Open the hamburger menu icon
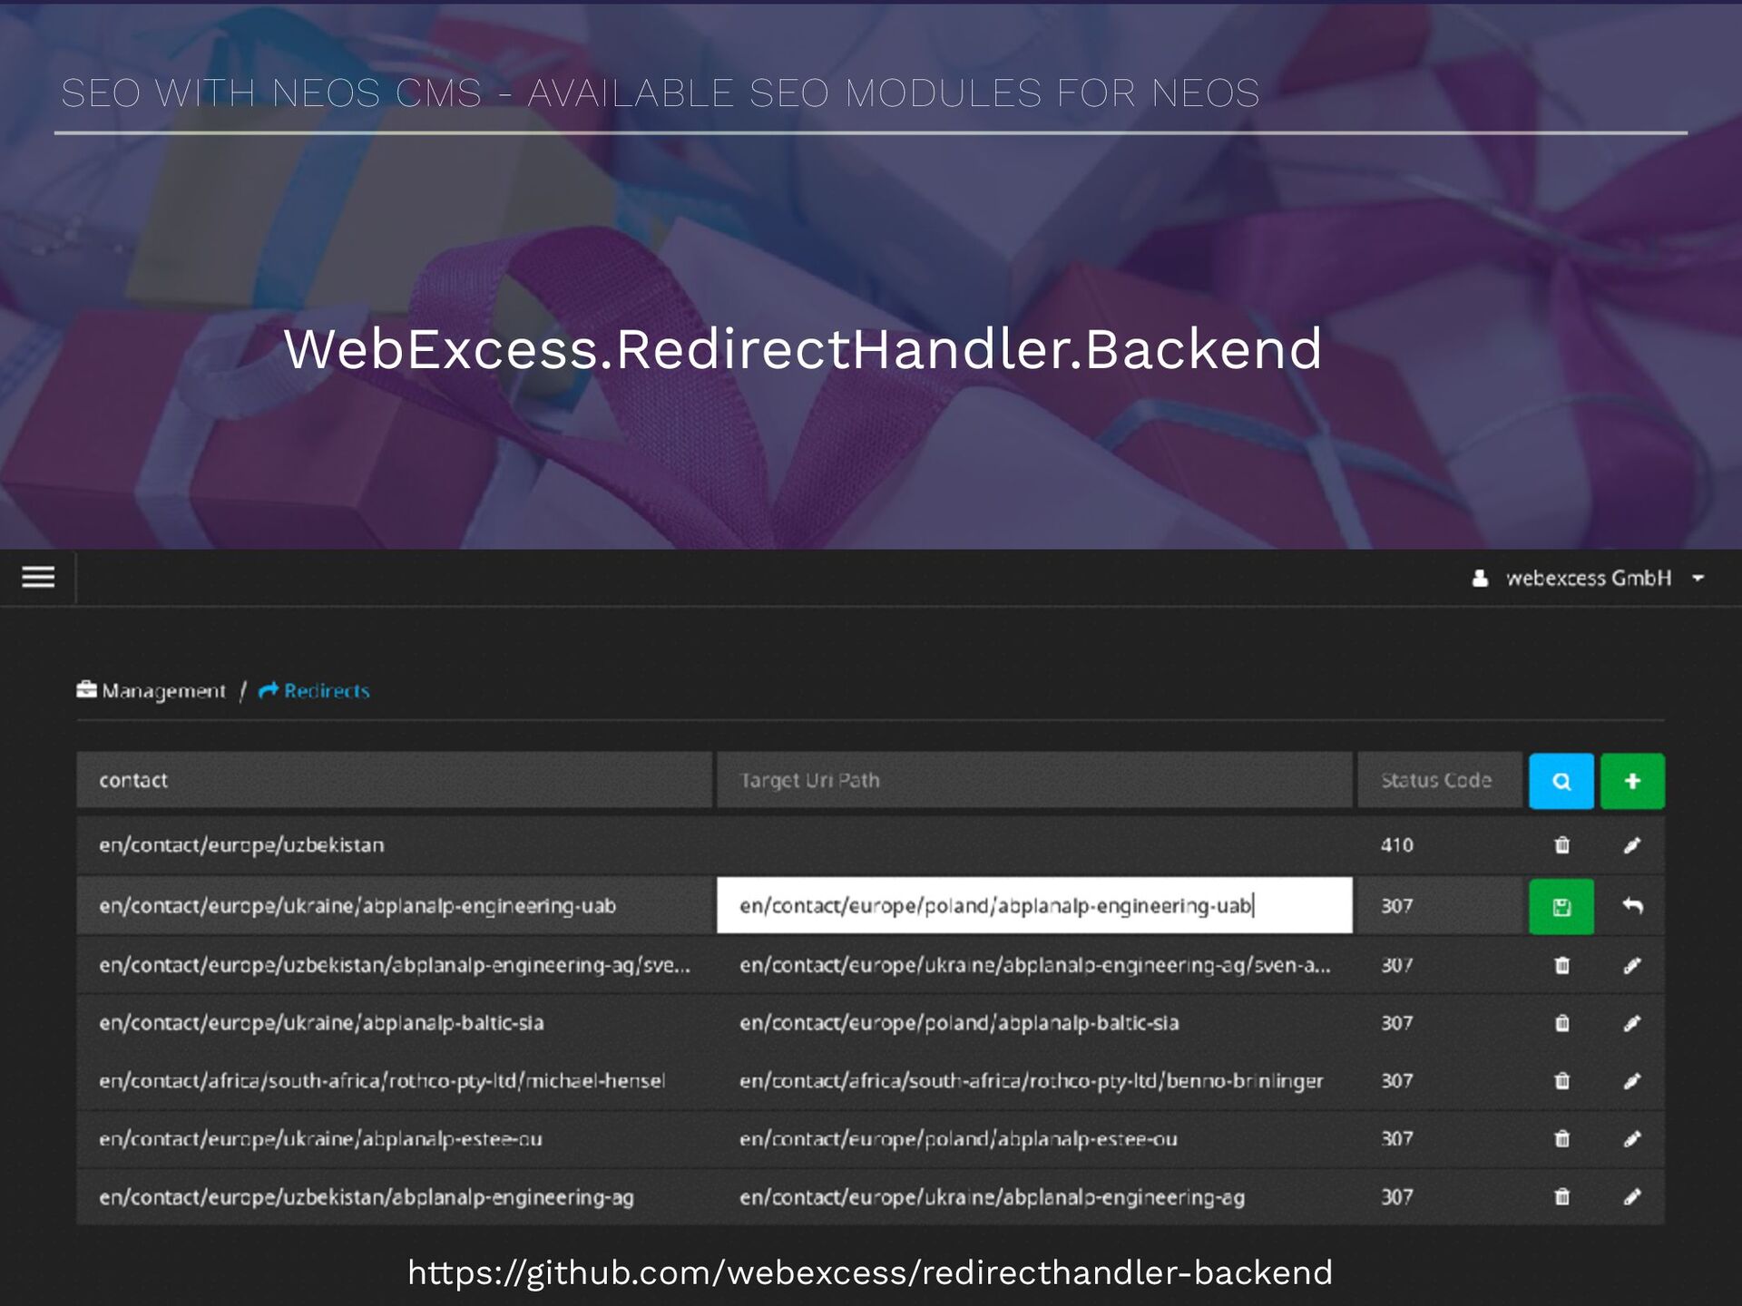Viewport: 1742px width, 1306px height. 38,577
